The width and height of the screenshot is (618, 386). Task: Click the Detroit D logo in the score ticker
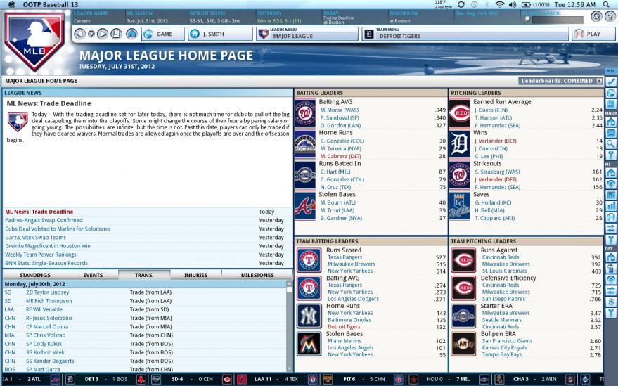tap(70, 379)
